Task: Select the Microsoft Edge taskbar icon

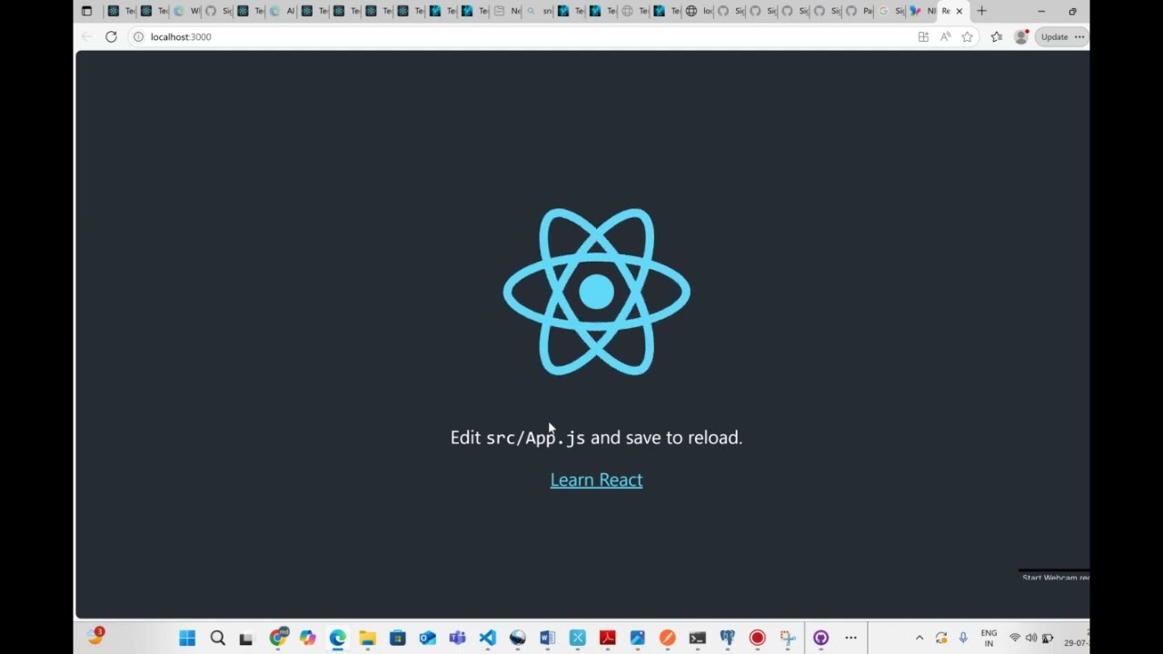Action: (x=337, y=638)
